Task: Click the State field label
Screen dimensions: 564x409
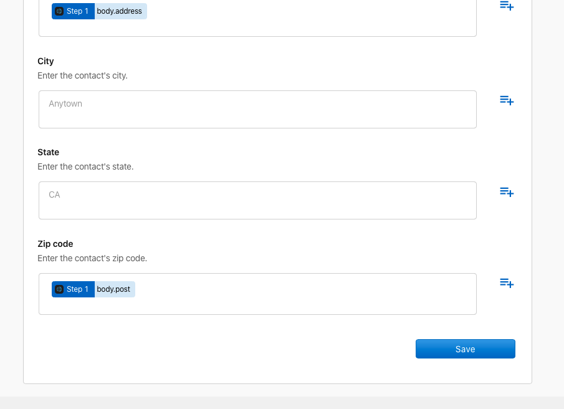Action: (48, 152)
